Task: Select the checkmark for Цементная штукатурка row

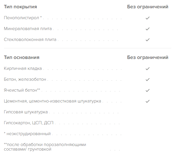Action: 148,101
